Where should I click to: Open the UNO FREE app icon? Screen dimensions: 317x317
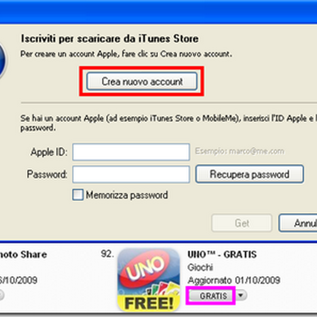click(149, 280)
